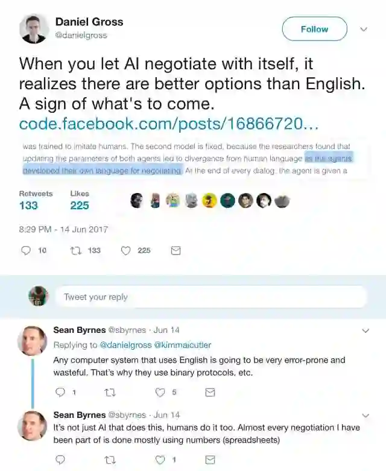Like the tweet about binary protocols

click(160, 393)
